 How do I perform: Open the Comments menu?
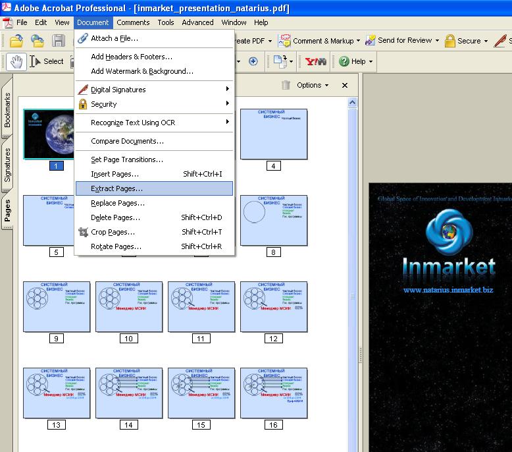[x=133, y=22]
